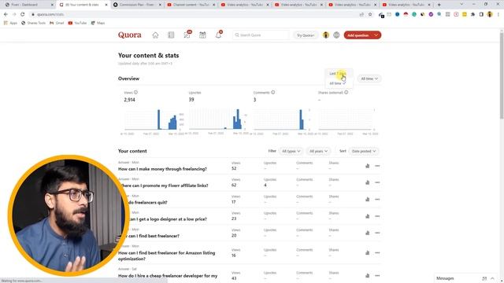Expand the Messages panel chevron
The width and height of the screenshot is (504, 283).
point(492,278)
